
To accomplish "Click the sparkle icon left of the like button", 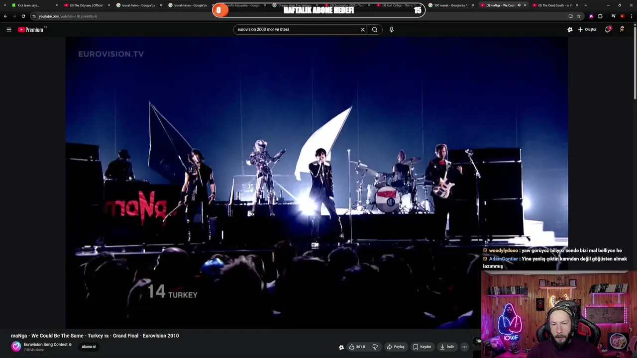I will [341, 347].
